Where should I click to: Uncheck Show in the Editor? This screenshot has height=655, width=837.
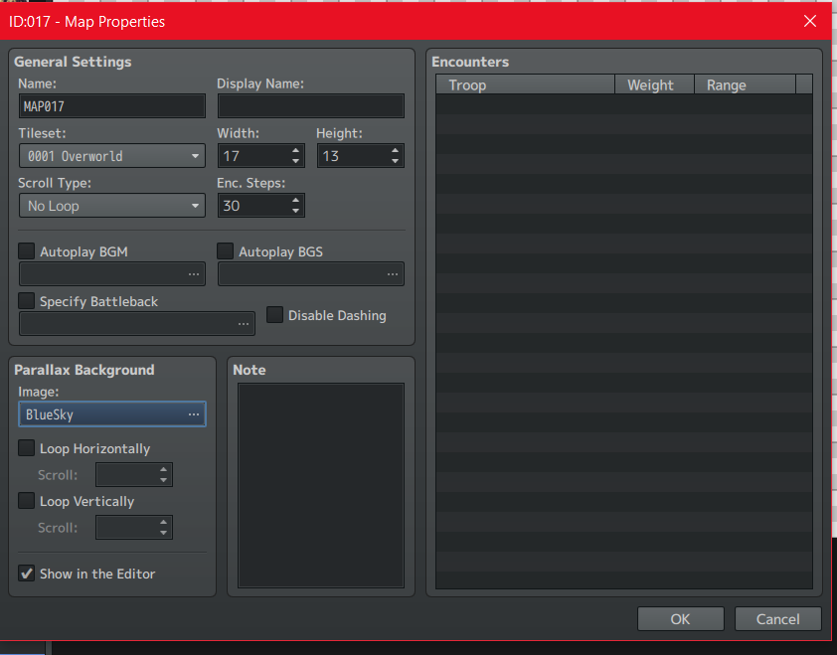click(26, 573)
